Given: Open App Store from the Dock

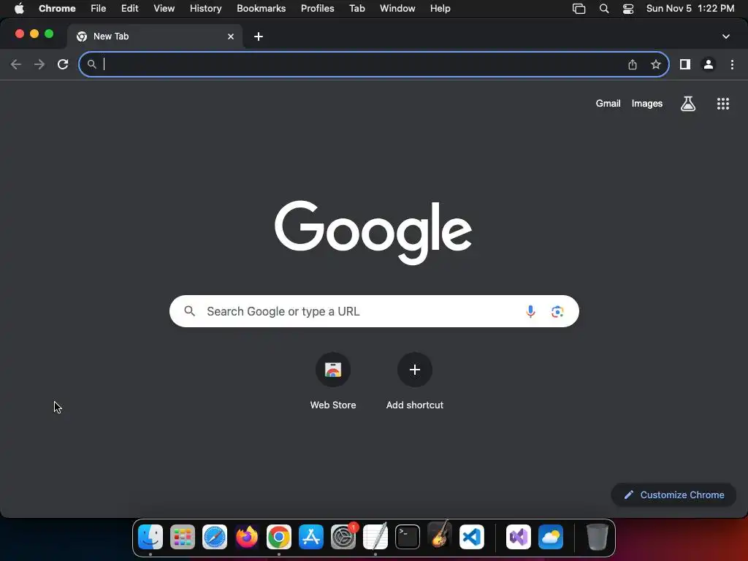Looking at the screenshot, I should [311, 537].
